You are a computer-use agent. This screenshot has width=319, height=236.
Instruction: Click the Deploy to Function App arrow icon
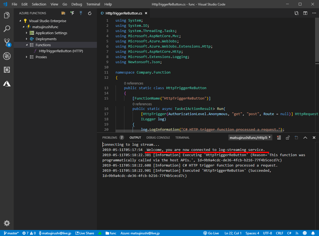click(x=81, y=13)
